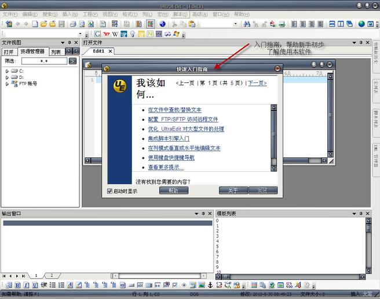Click the green globe icon at toolbar end

(361, 24)
